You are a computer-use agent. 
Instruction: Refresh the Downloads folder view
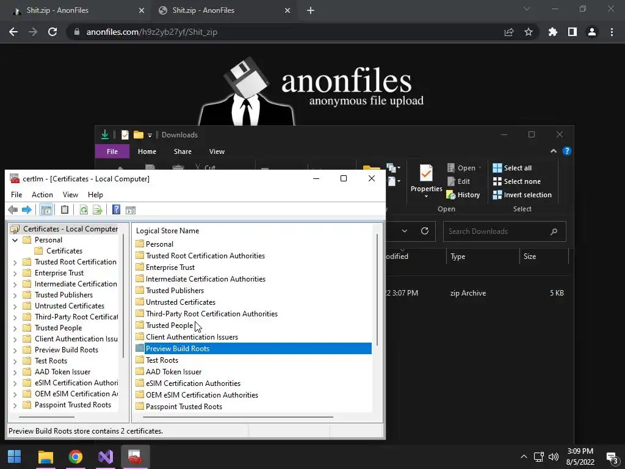[x=425, y=231]
